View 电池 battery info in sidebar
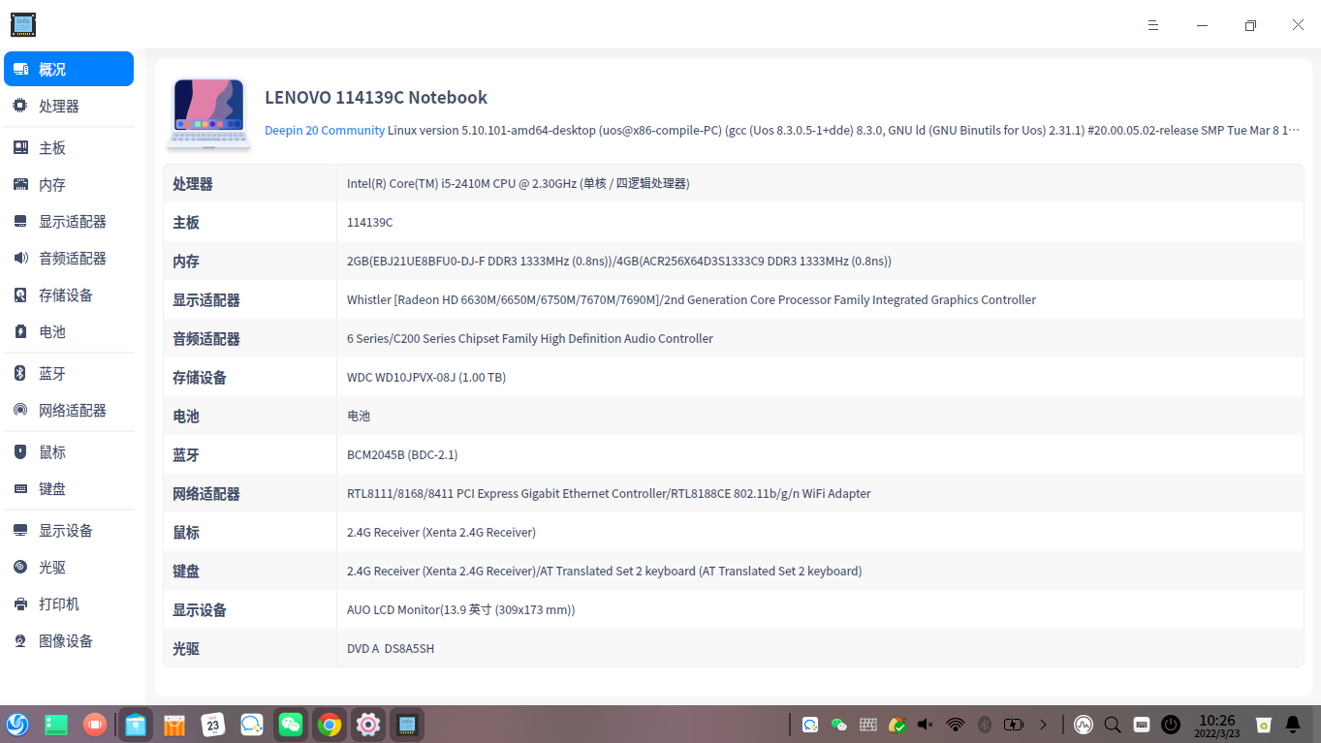 tap(69, 331)
